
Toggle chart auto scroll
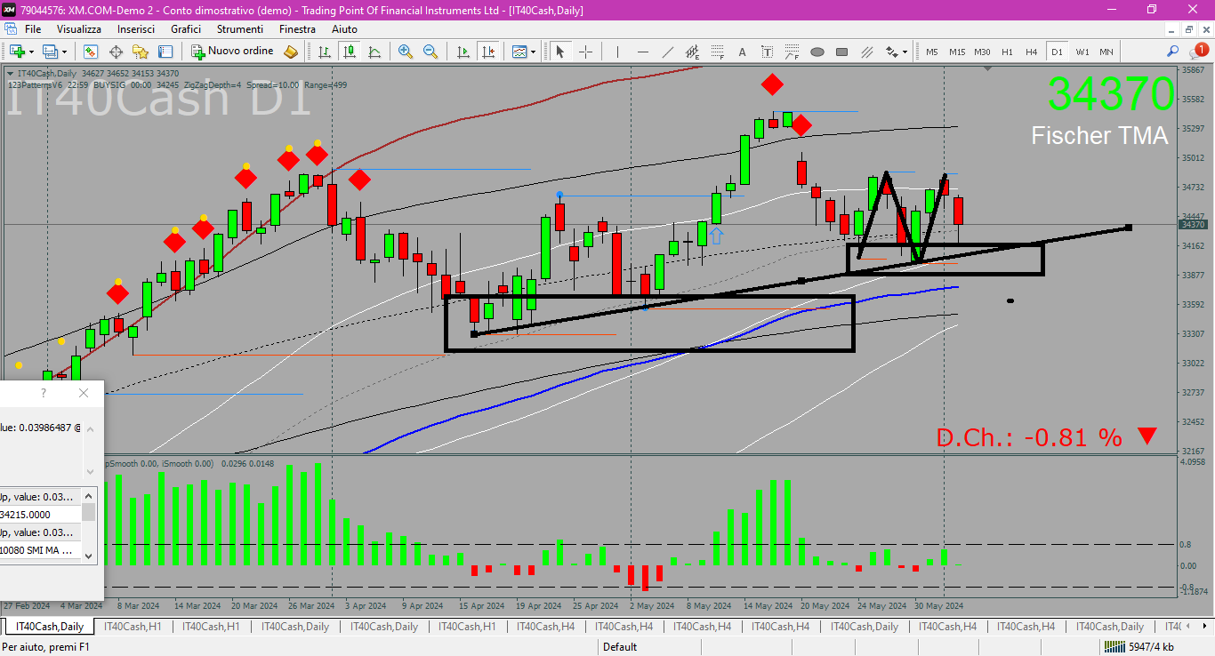(463, 52)
